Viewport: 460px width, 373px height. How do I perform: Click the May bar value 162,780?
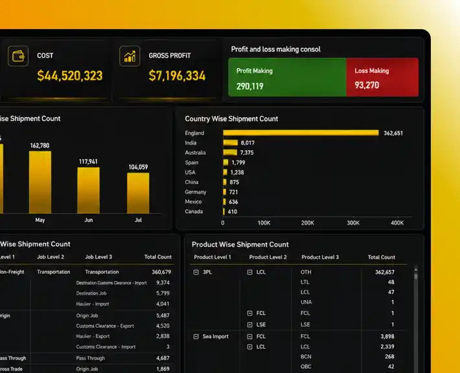(40, 146)
